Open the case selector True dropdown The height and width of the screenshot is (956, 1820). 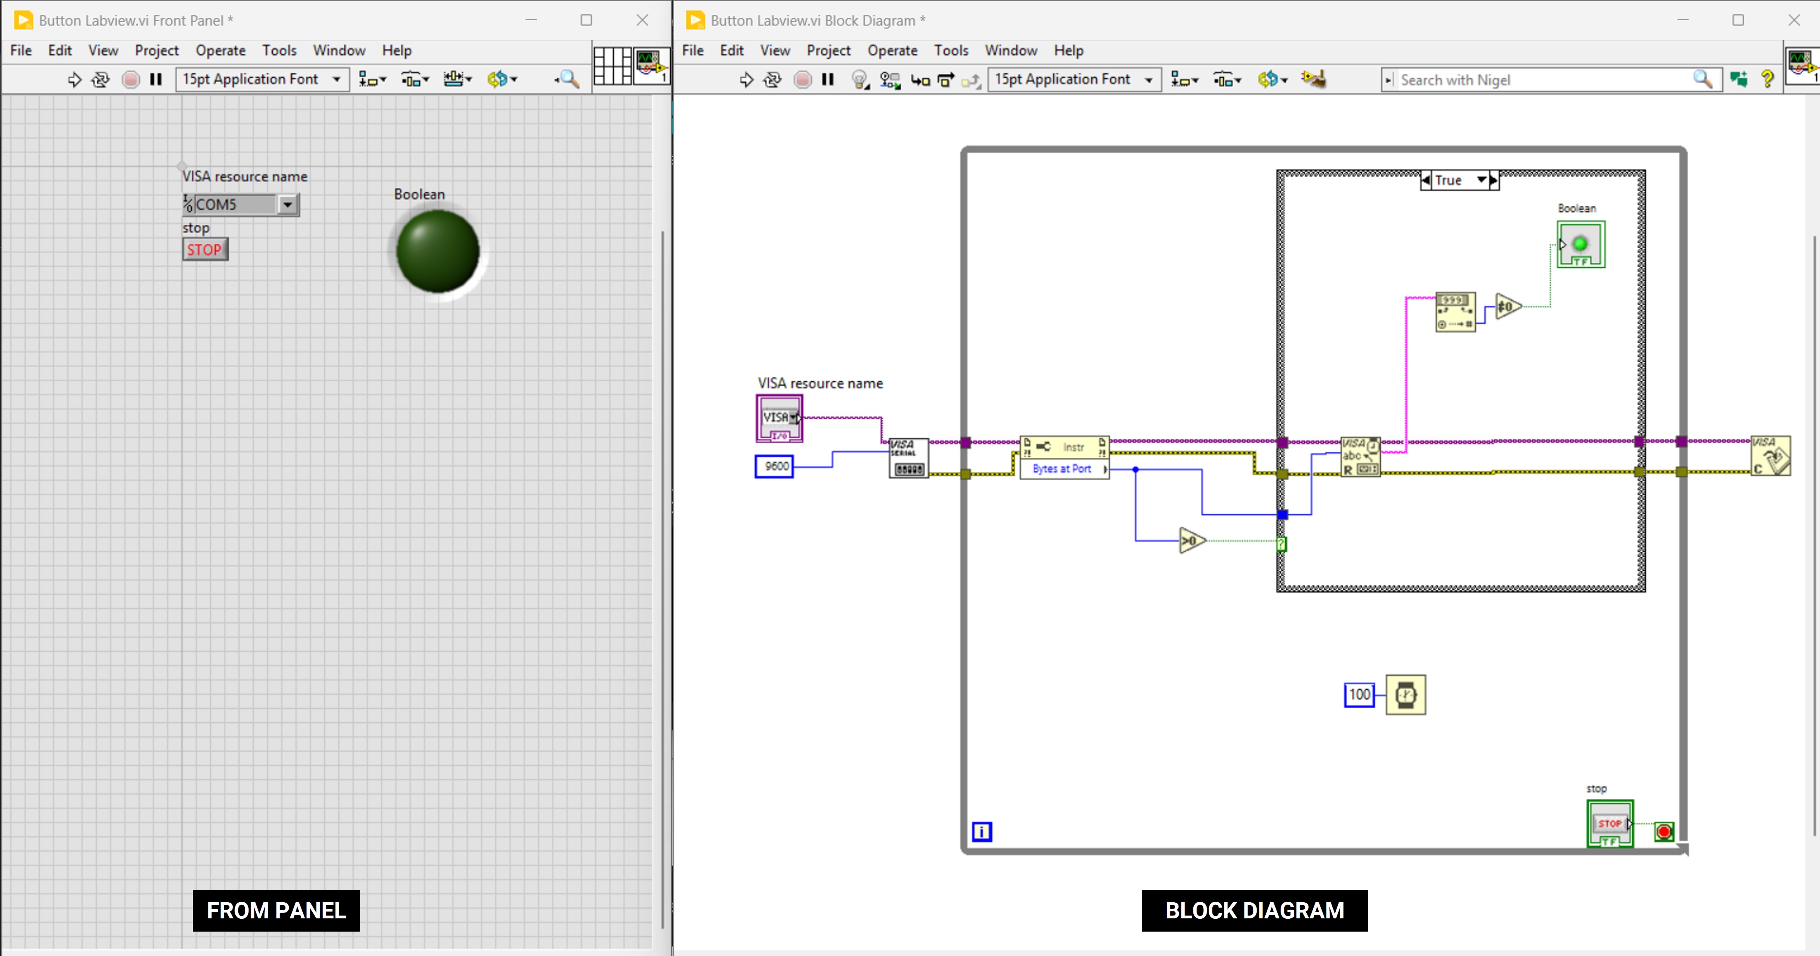tap(1482, 180)
